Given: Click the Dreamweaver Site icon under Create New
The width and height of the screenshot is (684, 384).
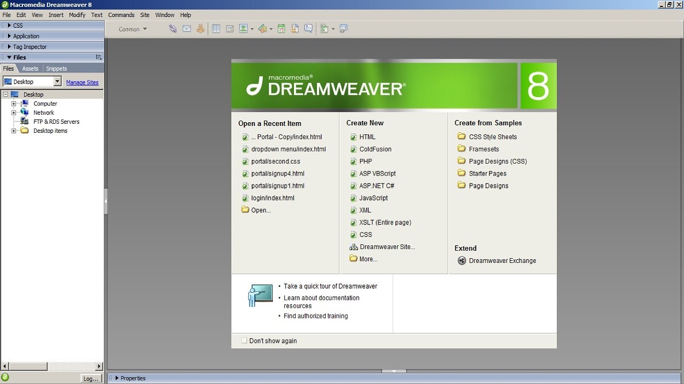Looking at the screenshot, I should point(354,247).
